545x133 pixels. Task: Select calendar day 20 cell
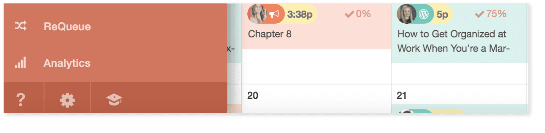(316, 99)
